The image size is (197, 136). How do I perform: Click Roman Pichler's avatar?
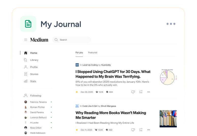coord(26,107)
